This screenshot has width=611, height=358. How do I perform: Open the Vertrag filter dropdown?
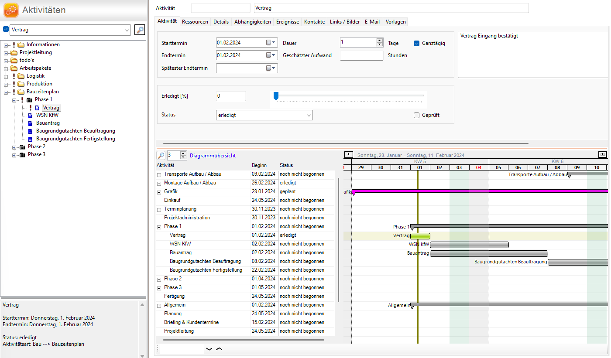click(127, 30)
